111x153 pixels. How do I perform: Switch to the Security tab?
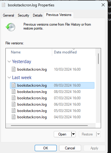[x=24, y=15]
